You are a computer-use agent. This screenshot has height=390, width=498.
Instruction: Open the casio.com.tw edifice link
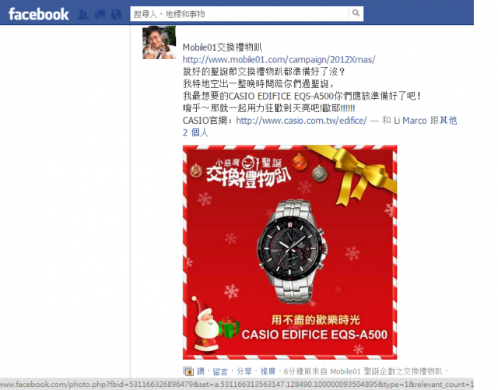tap(301, 121)
